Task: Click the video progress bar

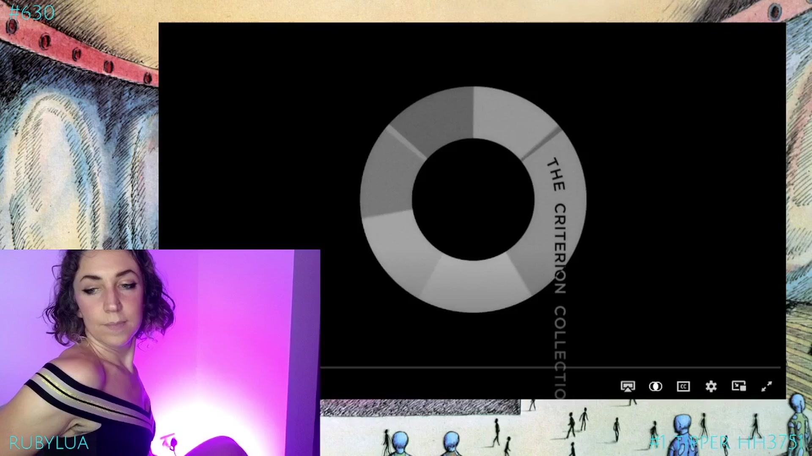Action: click(x=550, y=368)
